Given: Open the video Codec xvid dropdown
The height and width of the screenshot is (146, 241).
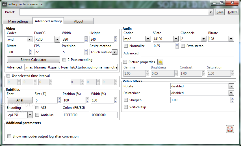Looking at the screenshot, I should 29,39.
